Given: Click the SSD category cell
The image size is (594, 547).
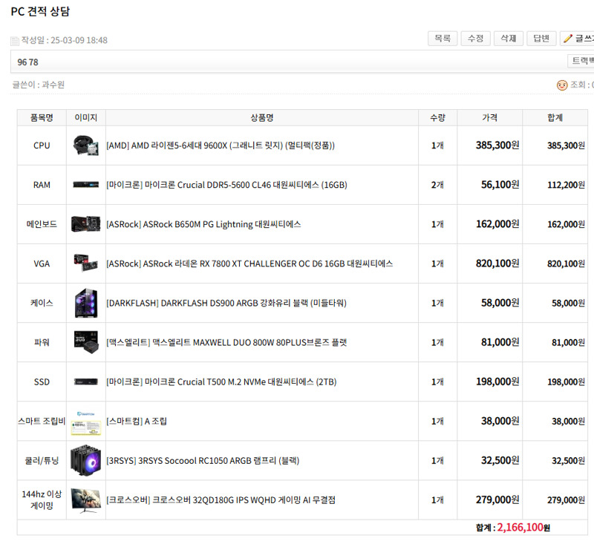Looking at the screenshot, I should (x=42, y=382).
